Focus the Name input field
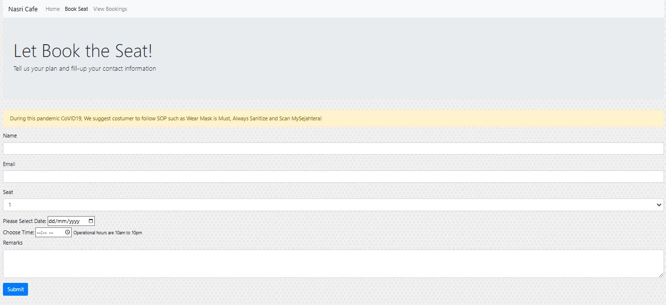 [333, 148]
